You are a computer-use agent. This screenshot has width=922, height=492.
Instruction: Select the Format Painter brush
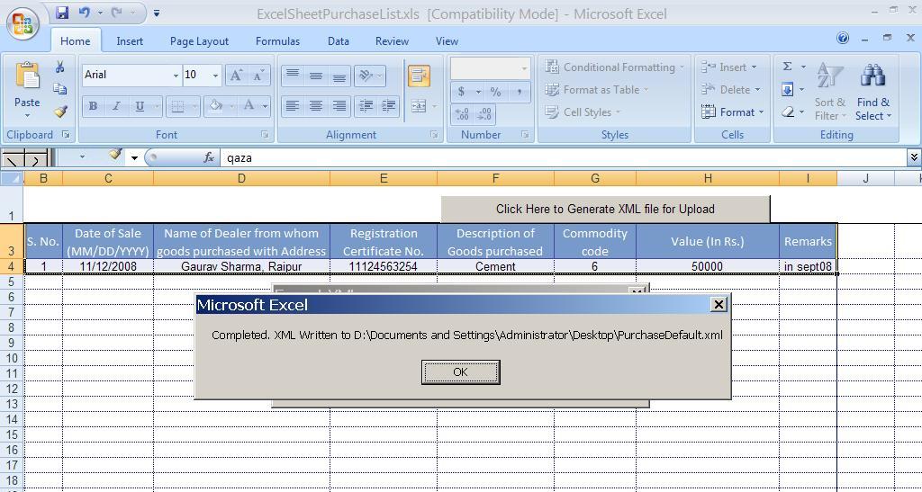(x=59, y=112)
